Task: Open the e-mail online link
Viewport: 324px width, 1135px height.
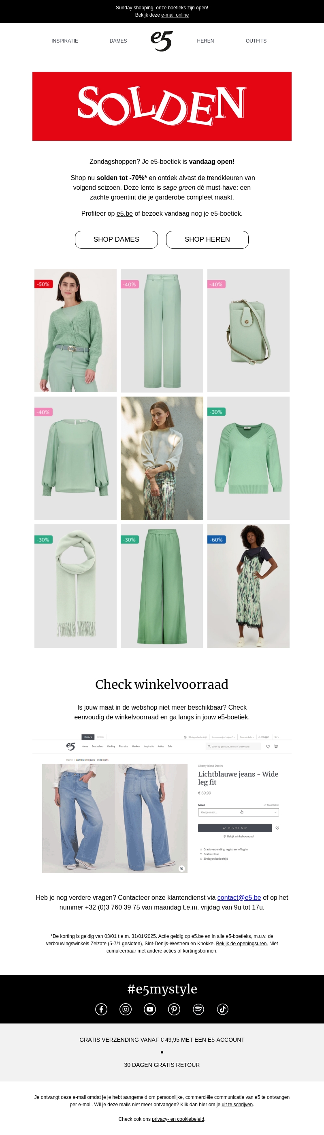Action: click(175, 15)
